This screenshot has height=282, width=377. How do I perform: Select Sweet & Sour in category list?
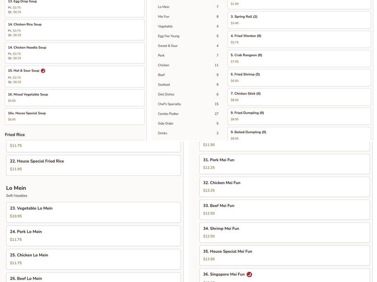click(168, 46)
